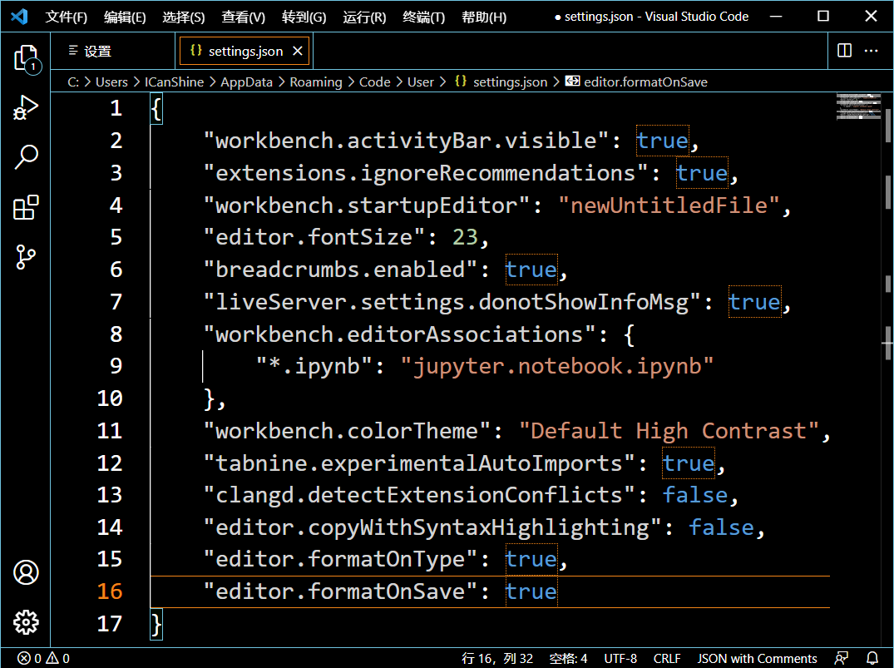The image size is (894, 668).
Task: Click the "newUntitledFile" string value
Action: 669,205
